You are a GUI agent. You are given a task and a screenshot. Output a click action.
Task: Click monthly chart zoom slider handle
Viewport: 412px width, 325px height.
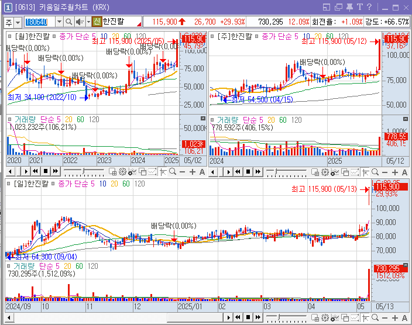[84, 171]
